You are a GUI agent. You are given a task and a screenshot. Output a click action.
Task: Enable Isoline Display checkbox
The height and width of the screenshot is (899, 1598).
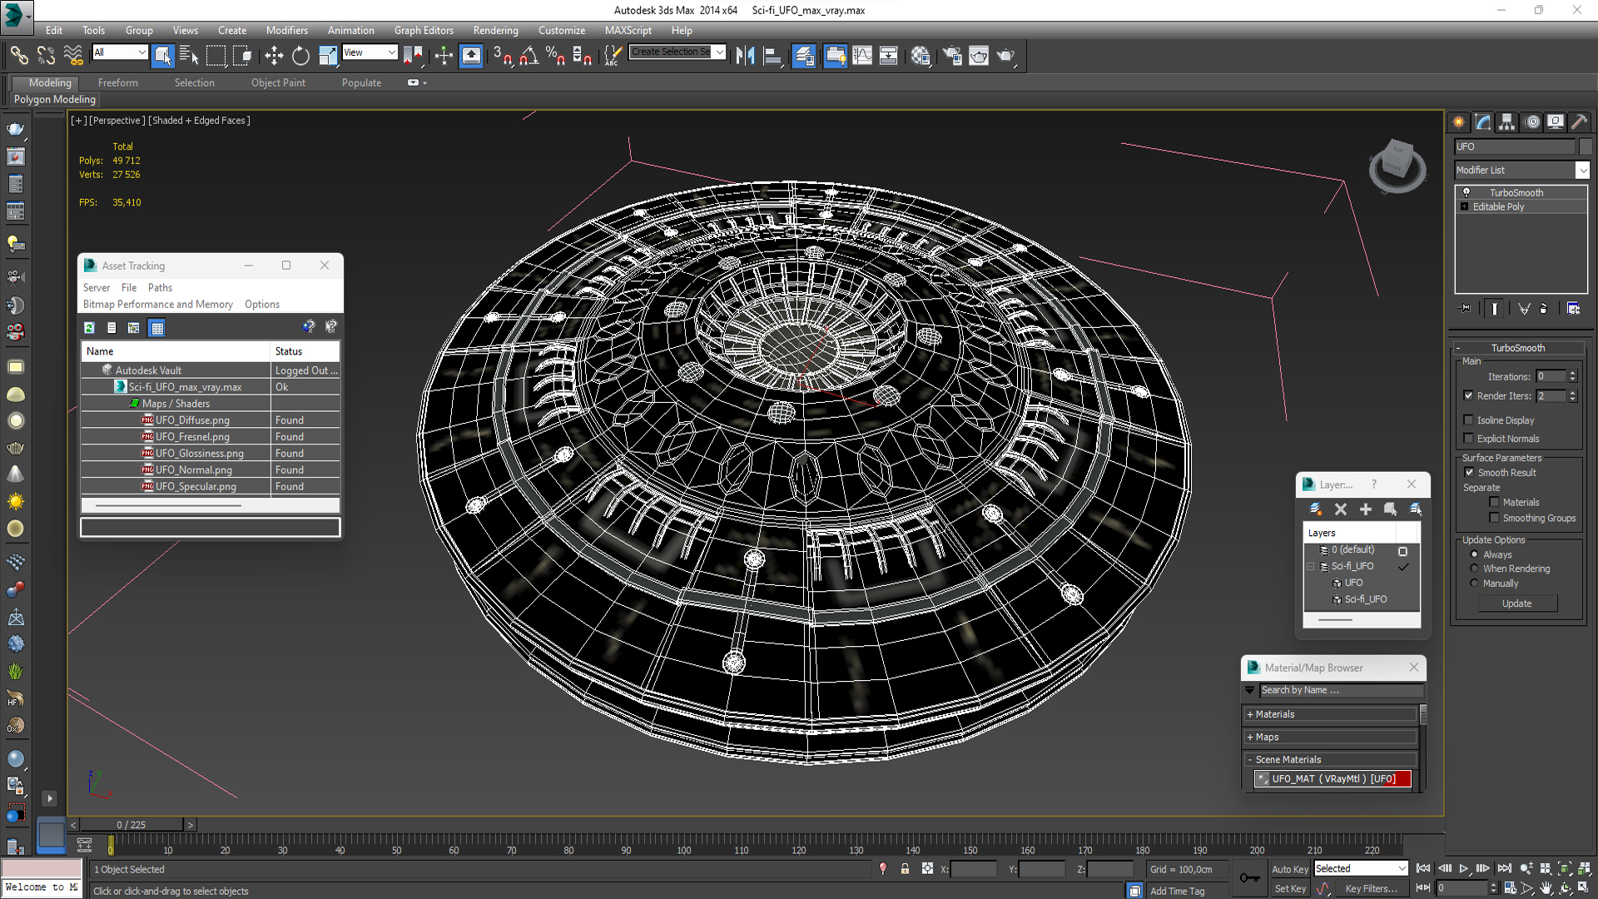click(x=1468, y=420)
